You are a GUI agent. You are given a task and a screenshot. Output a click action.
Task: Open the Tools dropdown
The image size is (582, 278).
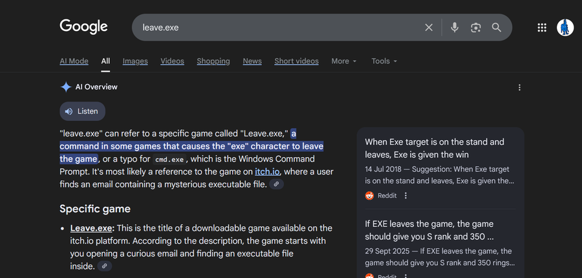pos(384,61)
